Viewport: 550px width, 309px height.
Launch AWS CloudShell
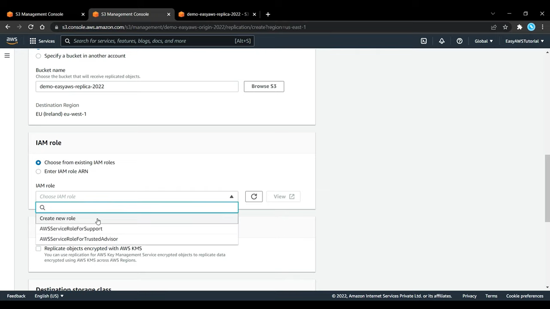click(x=424, y=41)
